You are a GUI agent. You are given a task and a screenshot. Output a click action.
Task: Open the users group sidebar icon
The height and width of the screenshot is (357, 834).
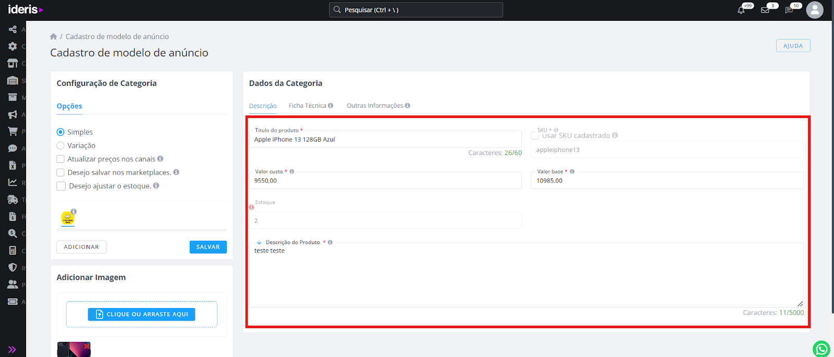tap(13, 284)
